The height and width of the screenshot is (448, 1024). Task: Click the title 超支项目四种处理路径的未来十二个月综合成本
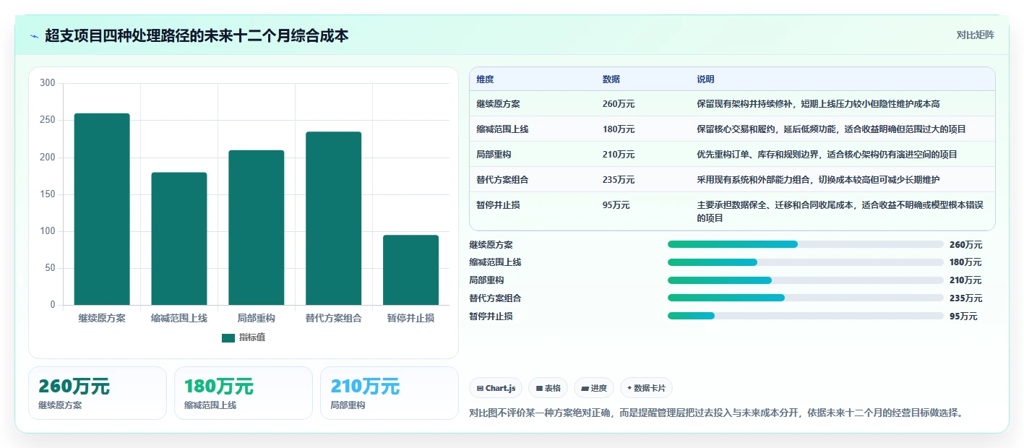(197, 35)
